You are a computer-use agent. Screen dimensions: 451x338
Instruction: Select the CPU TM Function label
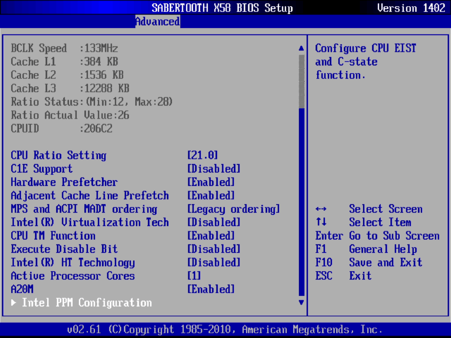click(x=53, y=236)
